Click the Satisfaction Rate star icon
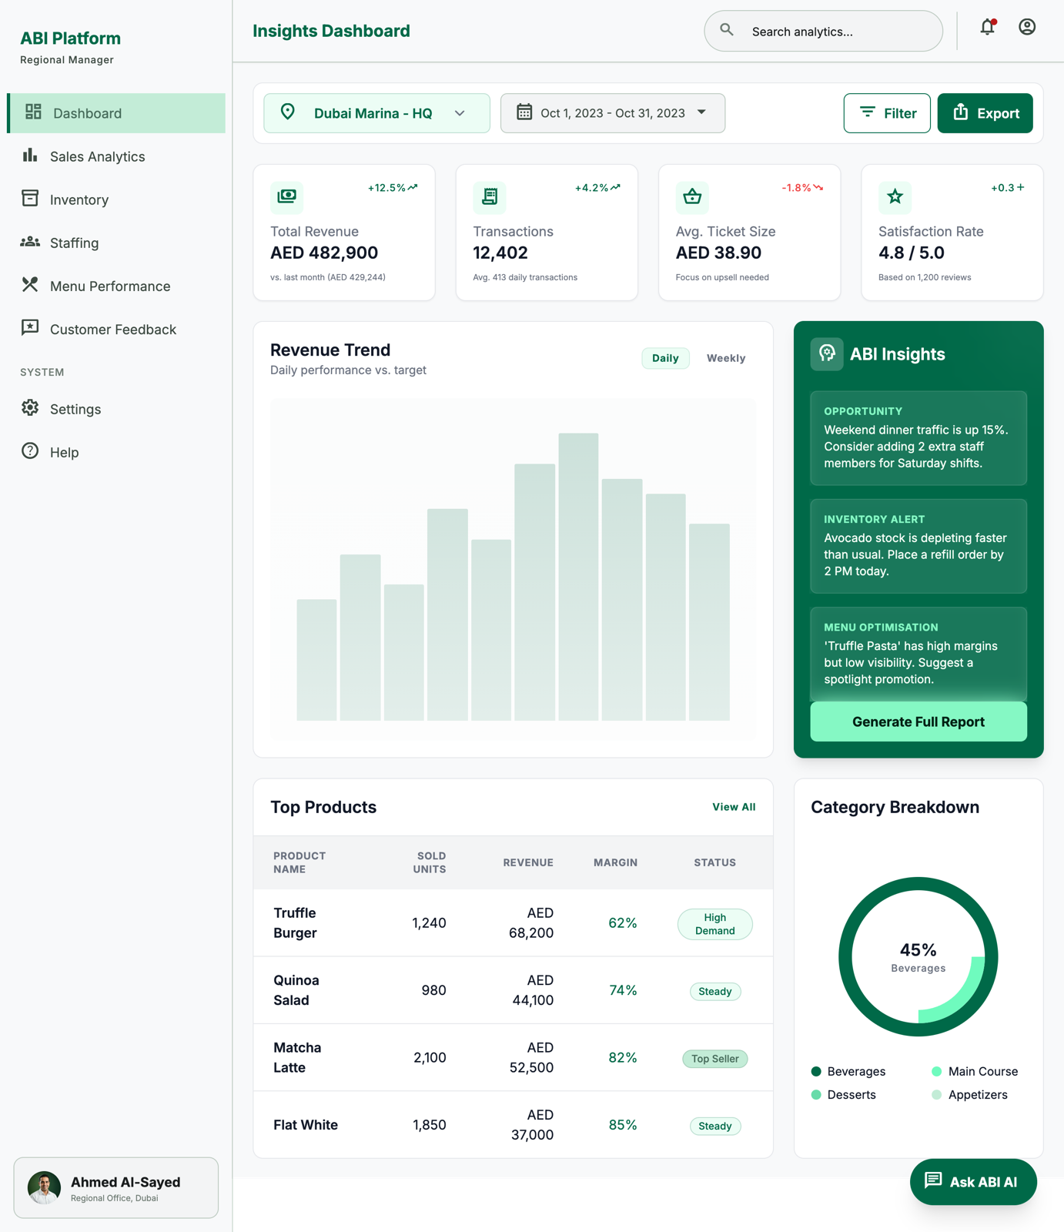This screenshot has width=1064, height=1232. pyautogui.click(x=895, y=197)
